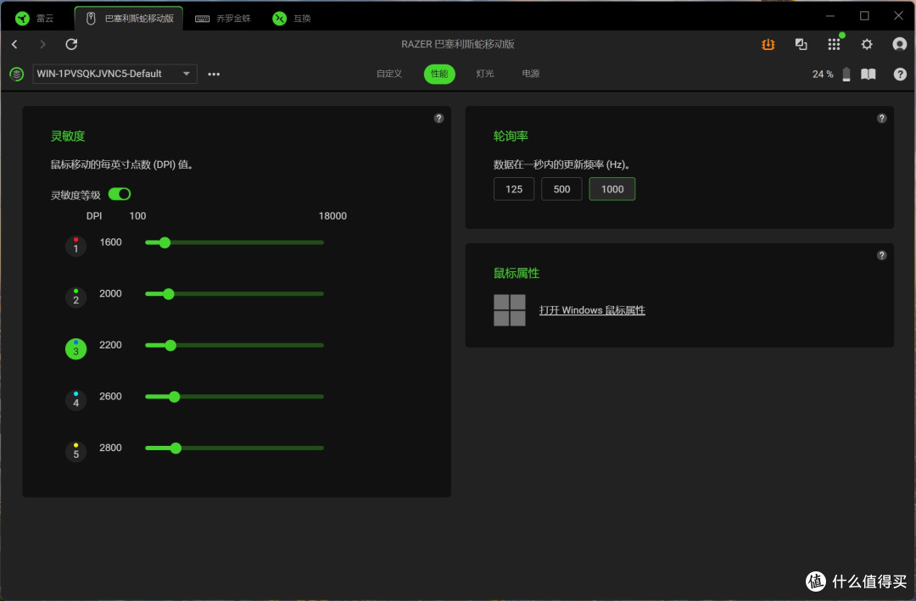
Task: Refresh the Synapse page
Action: click(x=71, y=44)
